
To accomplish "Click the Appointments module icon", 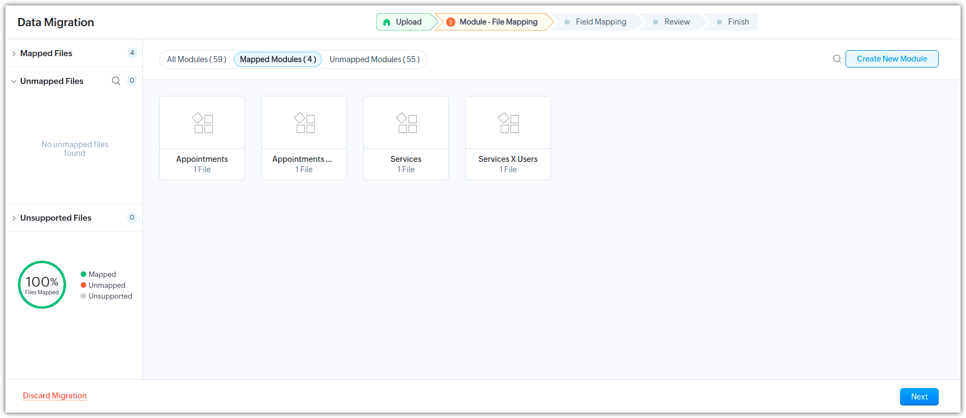I will [202, 123].
